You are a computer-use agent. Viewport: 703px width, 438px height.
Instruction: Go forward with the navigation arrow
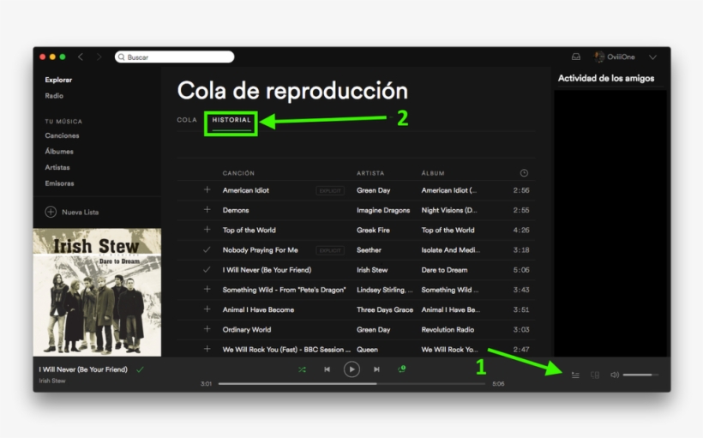click(99, 57)
